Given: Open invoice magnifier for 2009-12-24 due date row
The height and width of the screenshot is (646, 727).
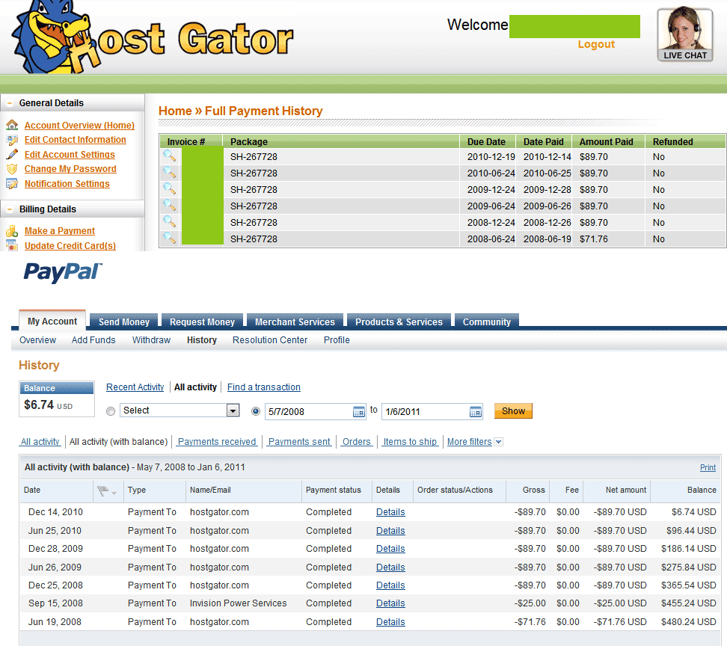Looking at the screenshot, I should [x=169, y=188].
